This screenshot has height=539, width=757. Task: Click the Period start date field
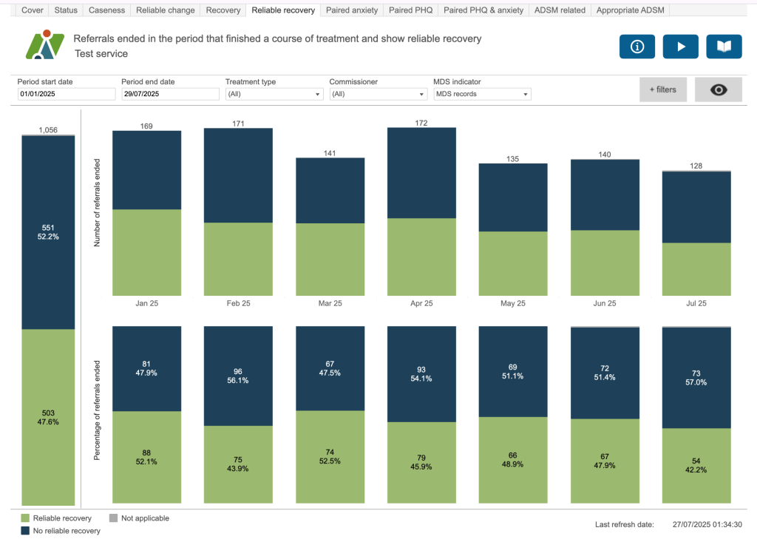(x=67, y=94)
